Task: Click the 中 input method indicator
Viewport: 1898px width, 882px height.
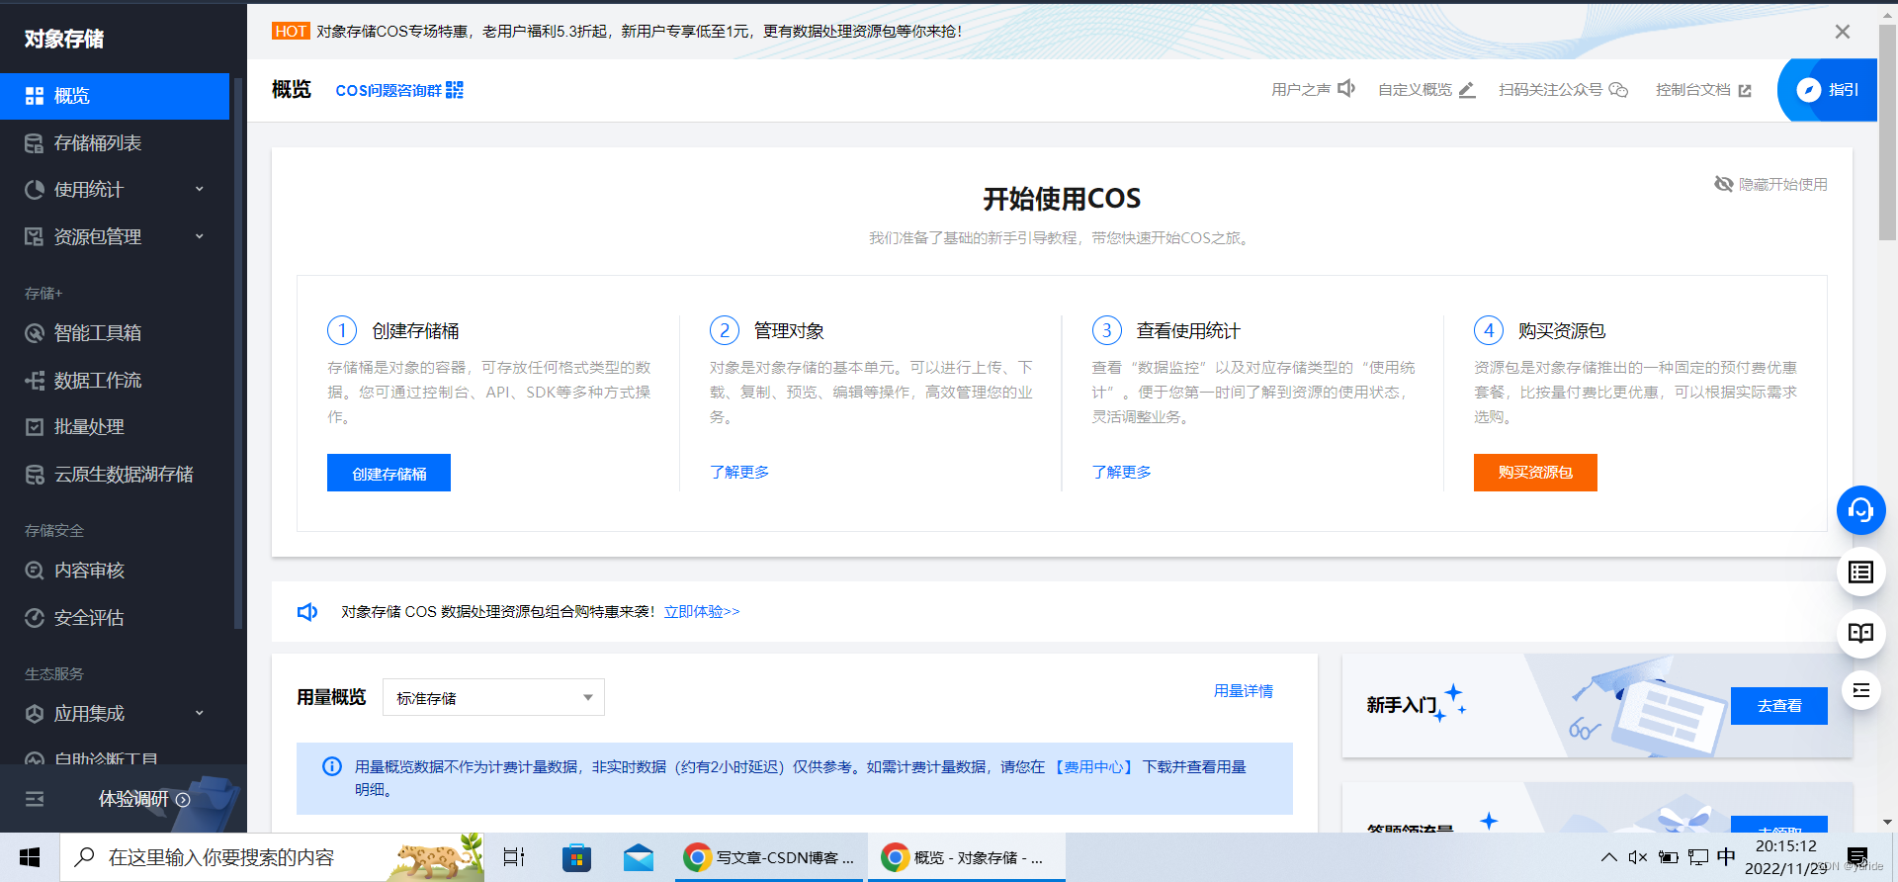Action: click(1726, 857)
